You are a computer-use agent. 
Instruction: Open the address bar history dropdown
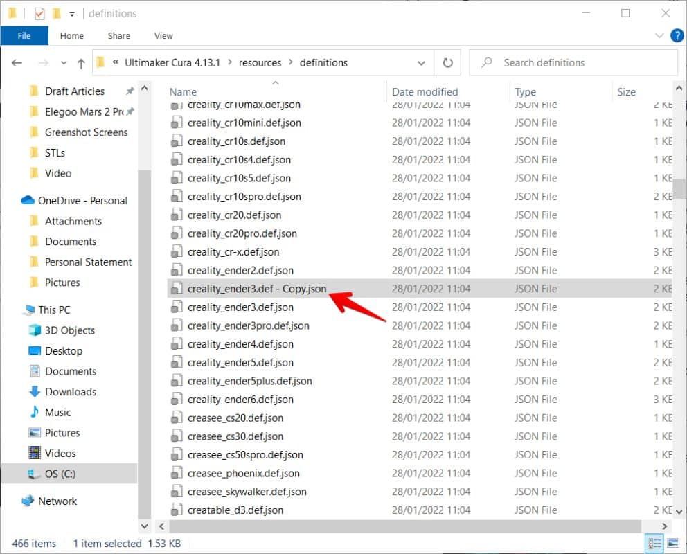[x=421, y=63]
